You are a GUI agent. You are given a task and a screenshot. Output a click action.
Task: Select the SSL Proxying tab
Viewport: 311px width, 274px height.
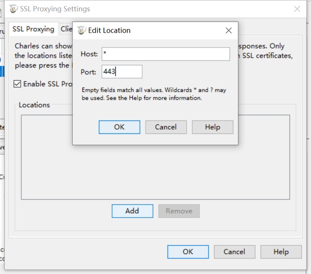coord(34,29)
